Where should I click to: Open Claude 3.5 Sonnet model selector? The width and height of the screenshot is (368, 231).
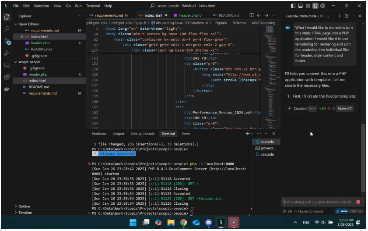[308, 212]
